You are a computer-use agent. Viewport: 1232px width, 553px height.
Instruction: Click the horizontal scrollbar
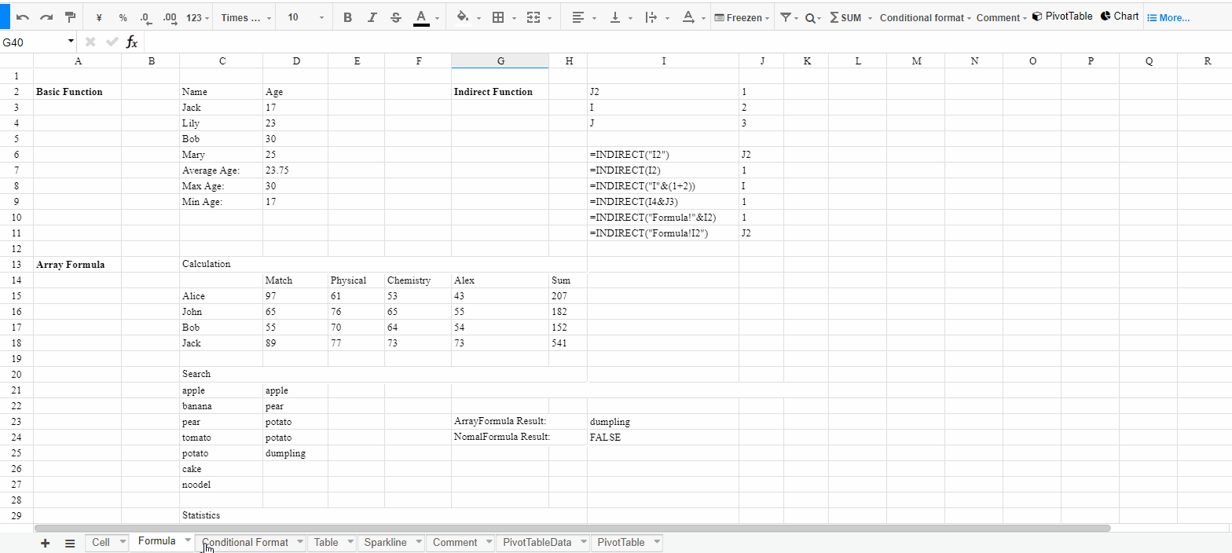pos(572,529)
